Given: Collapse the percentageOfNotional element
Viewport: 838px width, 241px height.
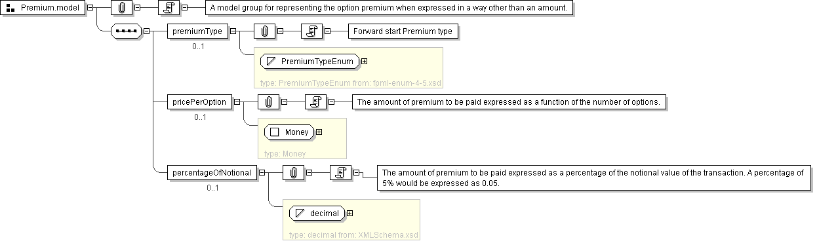Looking at the screenshot, I should coord(262,172).
